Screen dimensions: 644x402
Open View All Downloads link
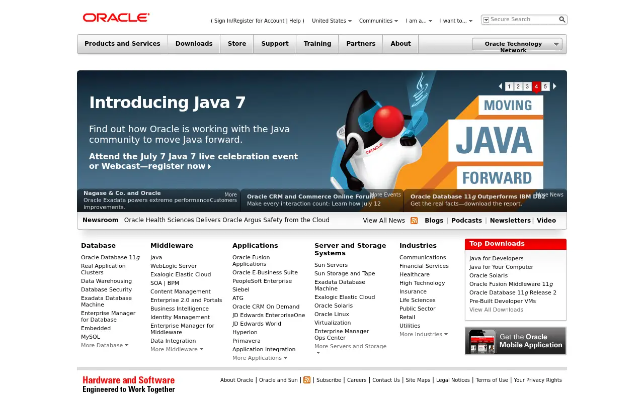[496, 310]
